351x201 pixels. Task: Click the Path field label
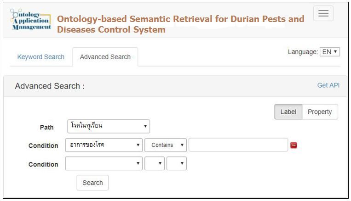click(46, 127)
